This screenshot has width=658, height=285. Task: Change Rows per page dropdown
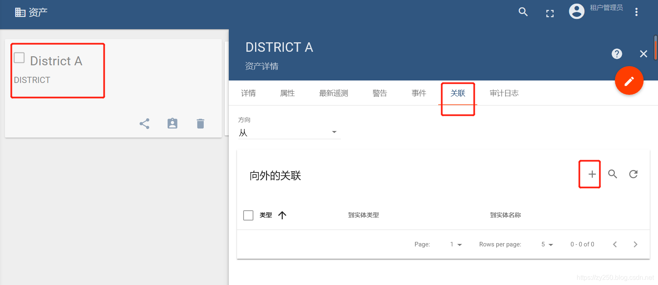547,244
